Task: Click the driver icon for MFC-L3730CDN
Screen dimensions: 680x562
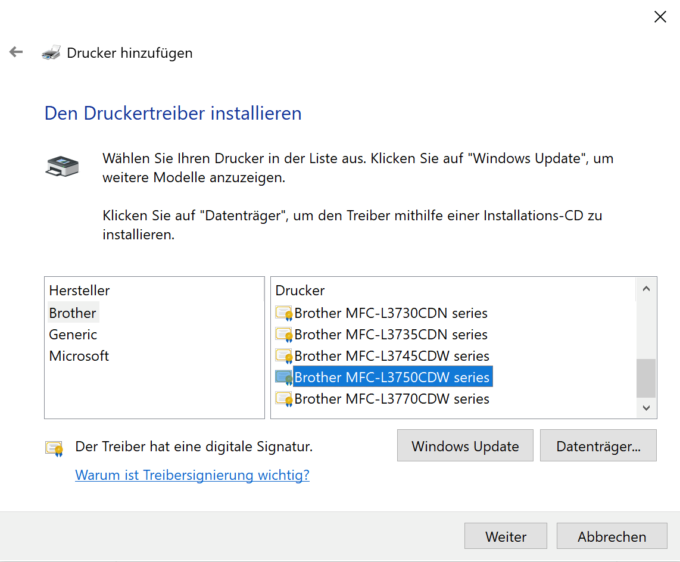Action: [x=283, y=313]
